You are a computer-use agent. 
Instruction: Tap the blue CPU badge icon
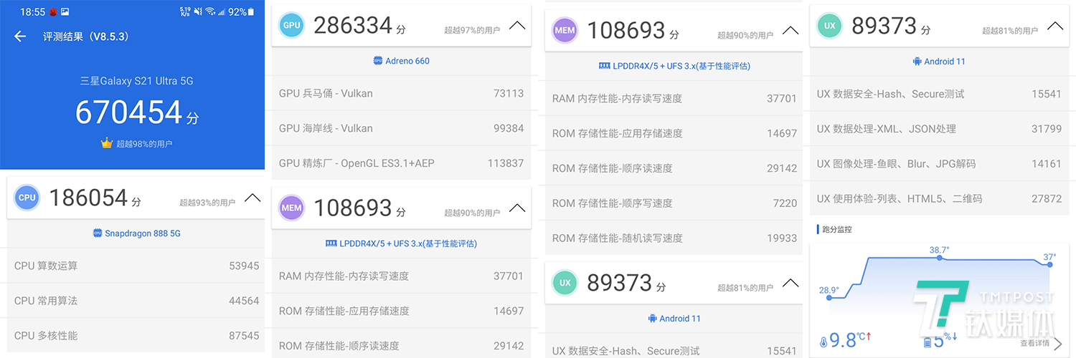pos(27,198)
